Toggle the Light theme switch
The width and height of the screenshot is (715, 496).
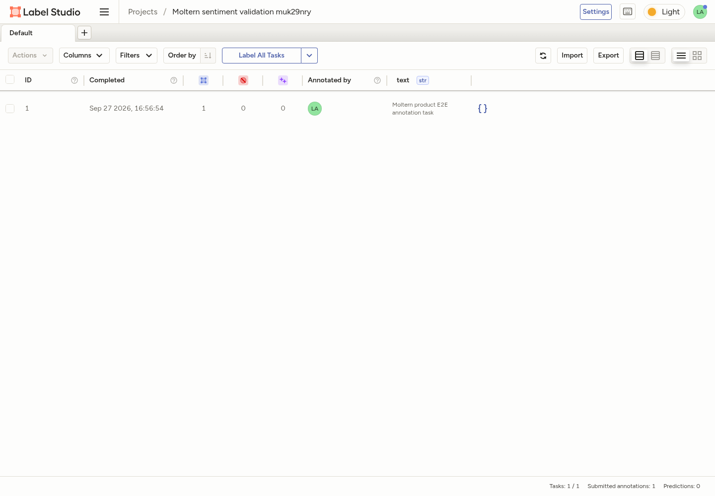[664, 12]
